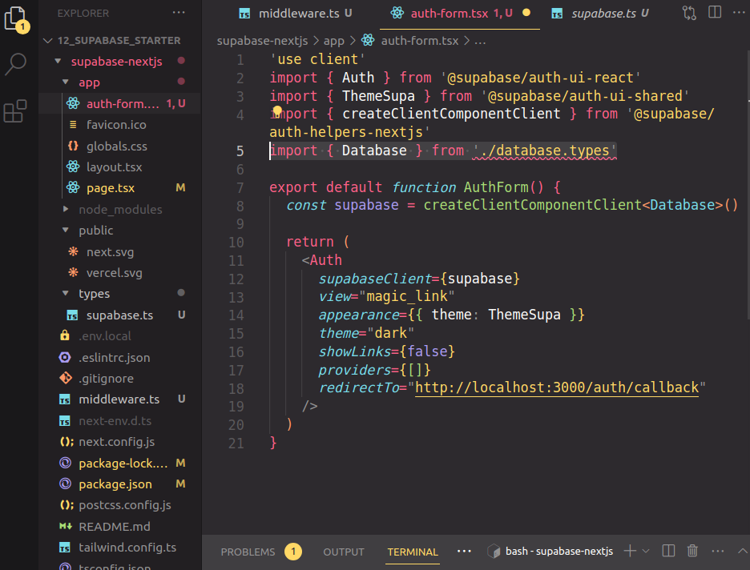Open editor more actions menu
This screenshot has height=570, width=750.
[x=740, y=13]
